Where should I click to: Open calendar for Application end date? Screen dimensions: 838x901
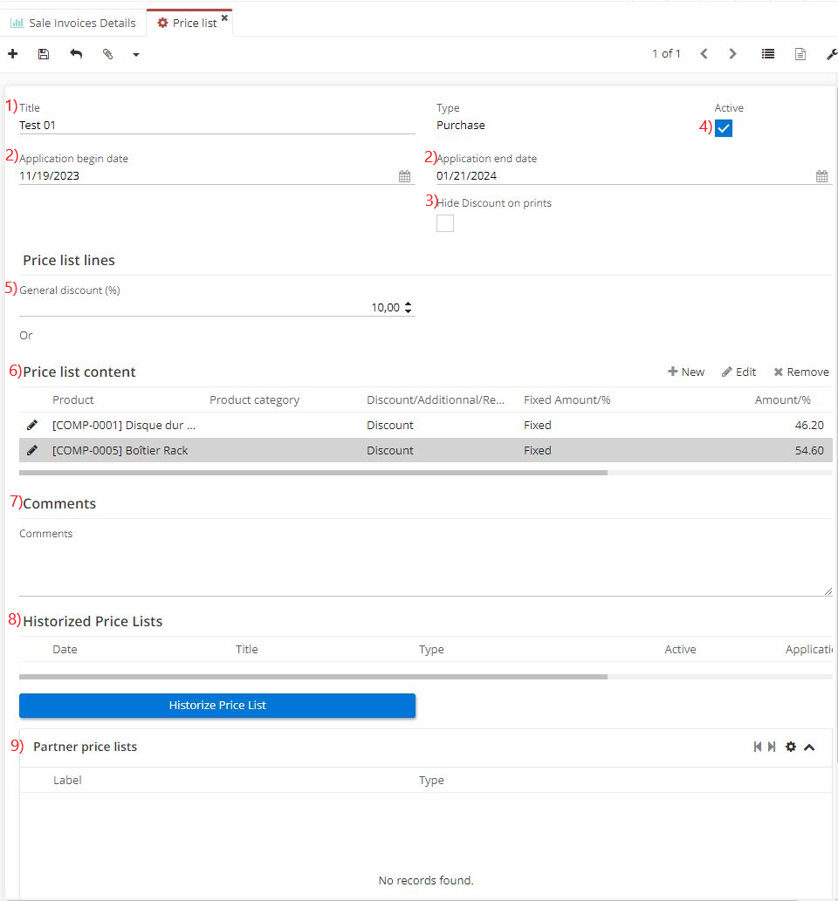(821, 176)
